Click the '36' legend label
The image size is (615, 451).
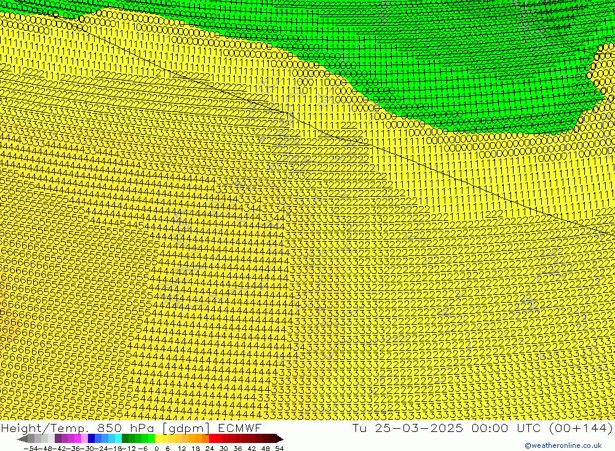[237, 449]
